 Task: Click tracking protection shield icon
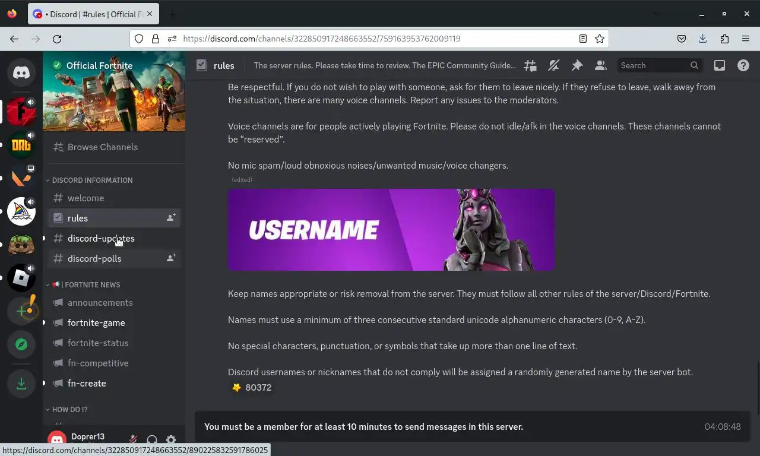pos(139,39)
